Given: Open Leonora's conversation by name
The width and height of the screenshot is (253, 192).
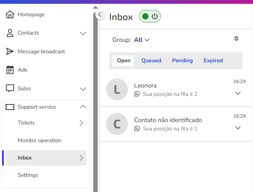Looking at the screenshot, I should point(145,85).
